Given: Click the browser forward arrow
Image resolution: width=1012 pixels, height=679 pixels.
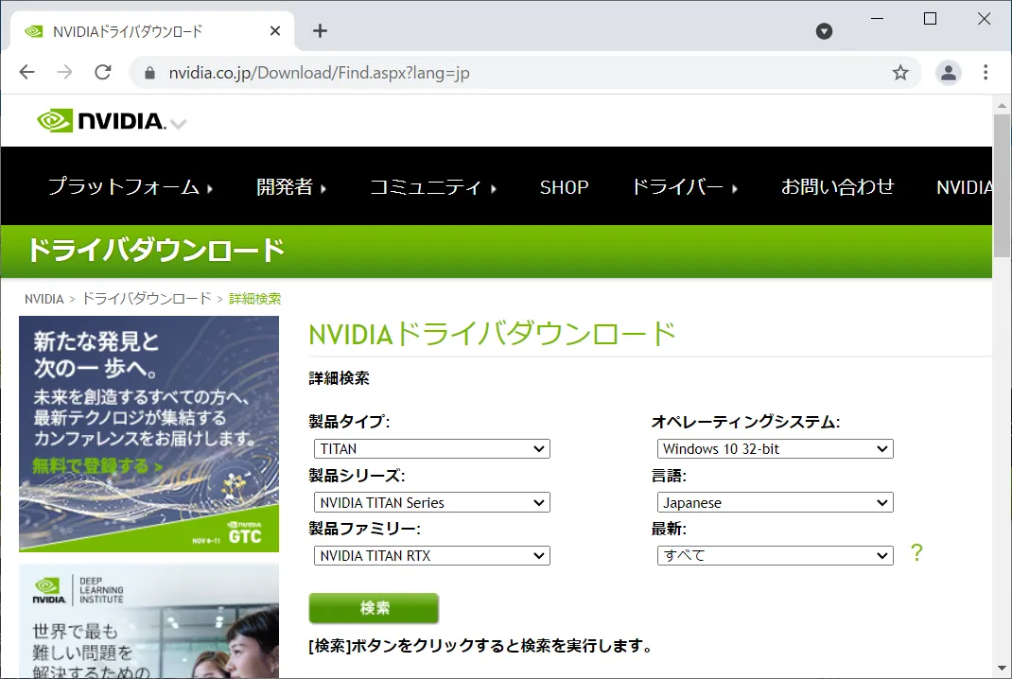Looking at the screenshot, I should 64,72.
